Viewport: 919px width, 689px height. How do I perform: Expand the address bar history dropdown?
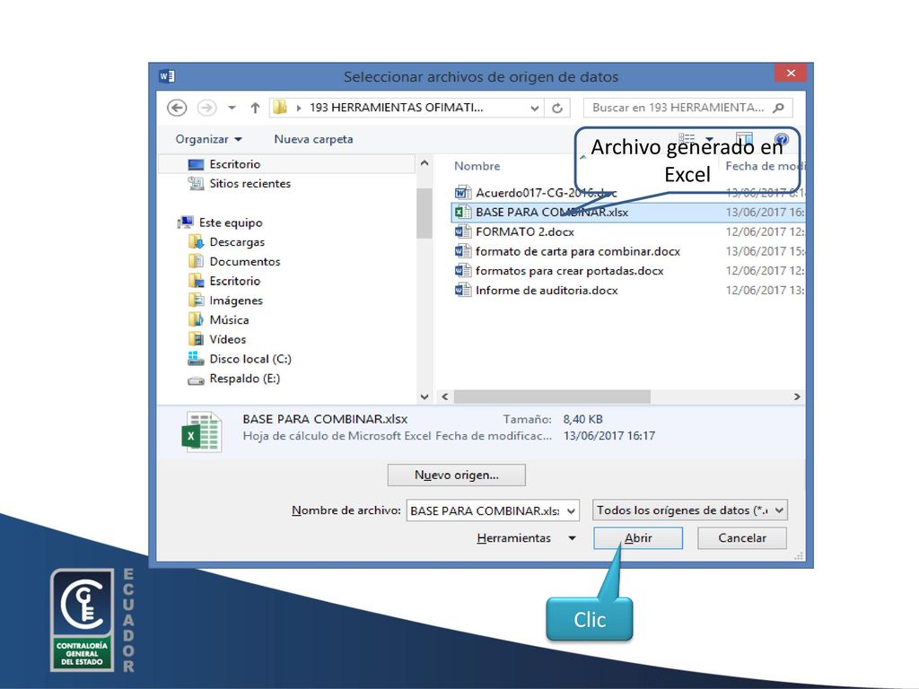pyautogui.click(x=535, y=108)
